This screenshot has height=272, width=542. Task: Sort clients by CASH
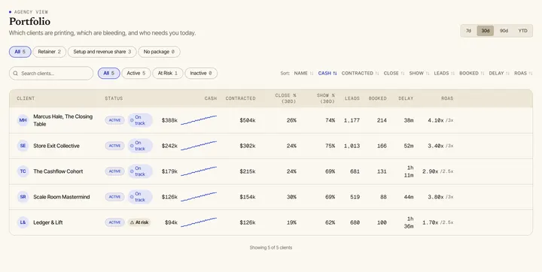(327, 73)
